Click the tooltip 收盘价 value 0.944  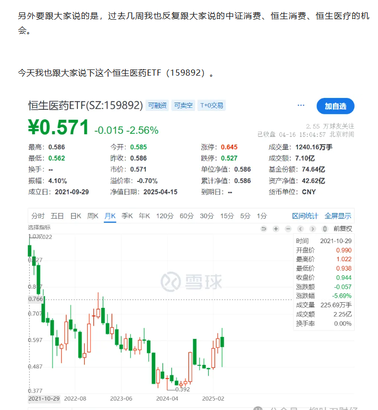point(344,278)
